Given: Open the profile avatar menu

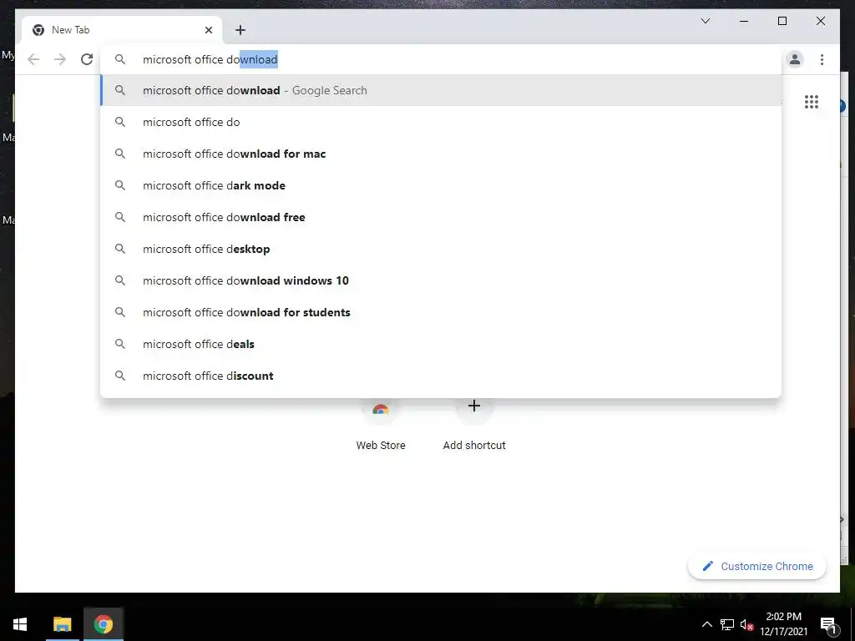Looking at the screenshot, I should (795, 59).
